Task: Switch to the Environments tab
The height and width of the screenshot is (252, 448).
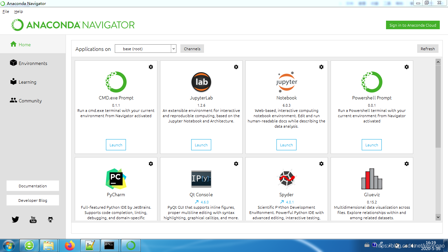Action: click(x=33, y=63)
